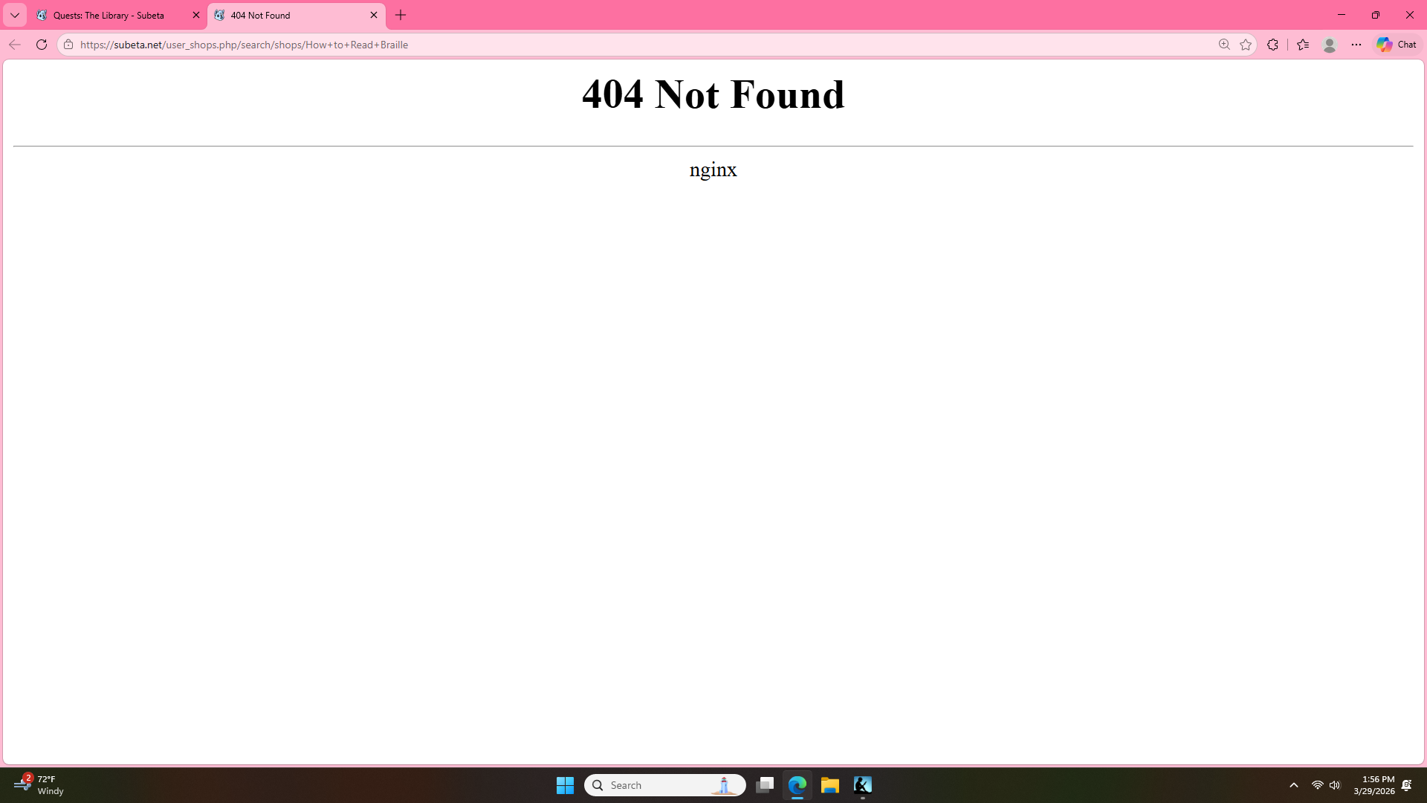Open File Explorer from taskbar
This screenshot has height=803, width=1427.
point(829,785)
